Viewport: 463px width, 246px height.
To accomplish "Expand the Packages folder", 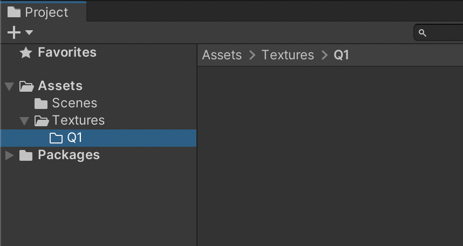I will pos(9,155).
